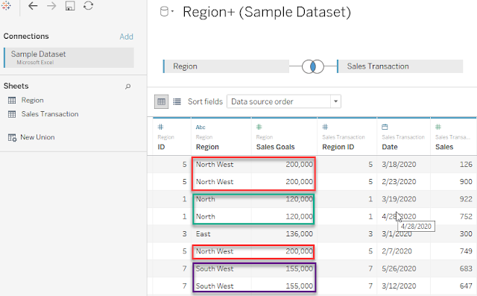Image resolution: width=477 pixels, height=296 pixels.
Task: Click the Sheets heading
Action: point(16,86)
